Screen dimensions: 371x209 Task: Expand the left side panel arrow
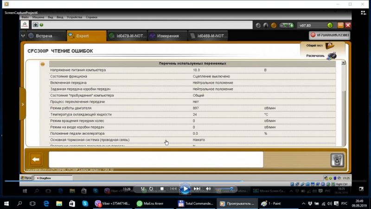pos(22,104)
